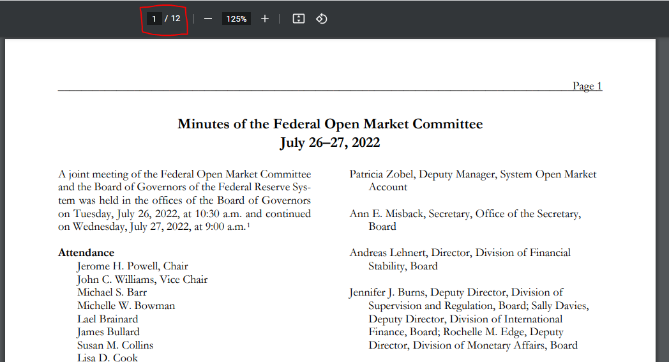The image size is (669, 362).
Task: Click the zoom out minus icon
Action: pos(207,19)
